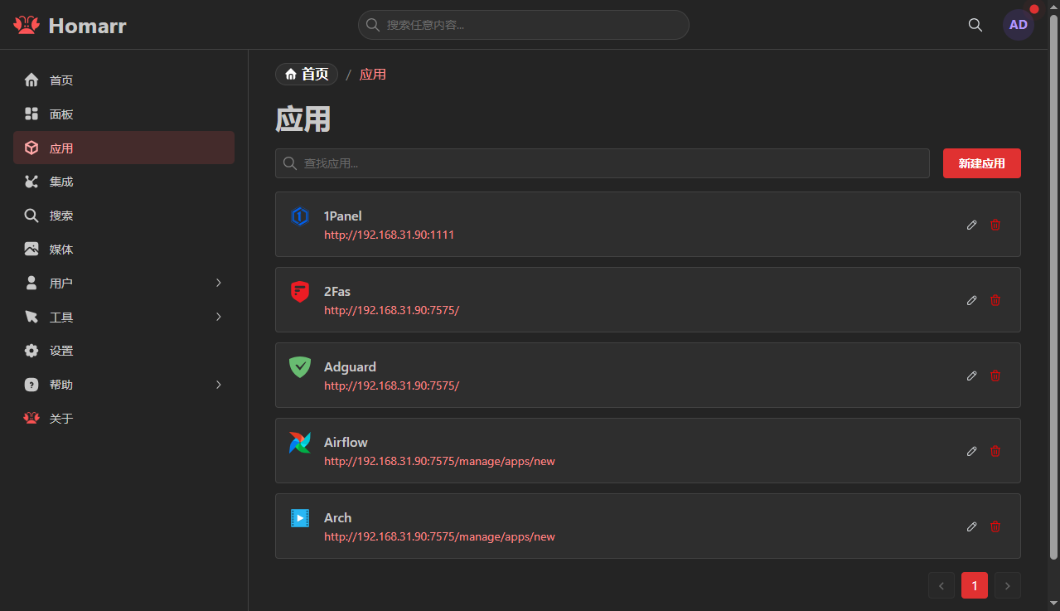Click the Homarr logo in header

click(x=70, y=26)
